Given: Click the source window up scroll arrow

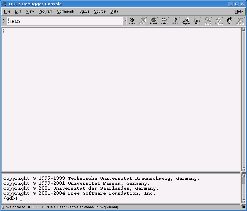Looking at the screenshot, I should 243,29.
